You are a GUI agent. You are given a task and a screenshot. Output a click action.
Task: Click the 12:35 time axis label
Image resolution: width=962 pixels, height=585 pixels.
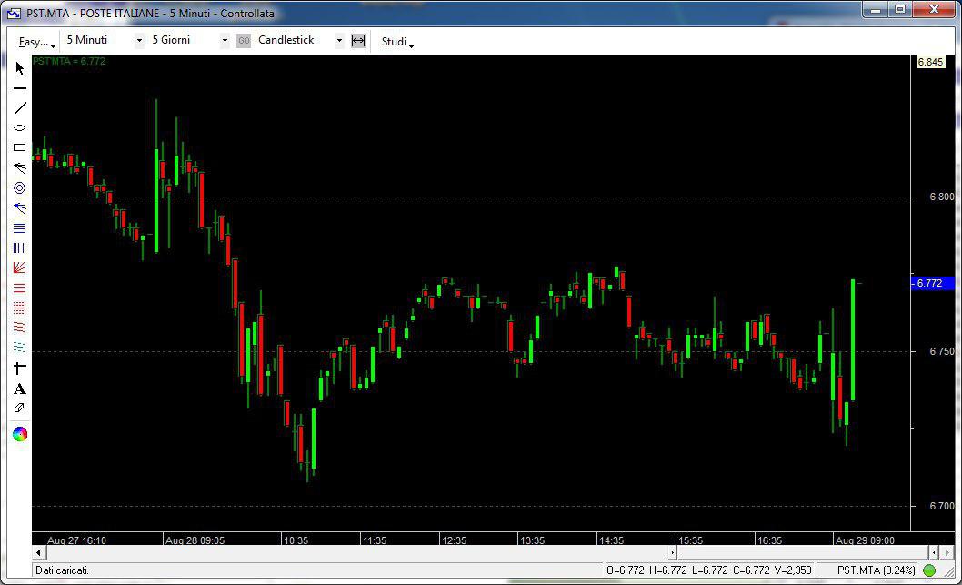coord(454,540)
